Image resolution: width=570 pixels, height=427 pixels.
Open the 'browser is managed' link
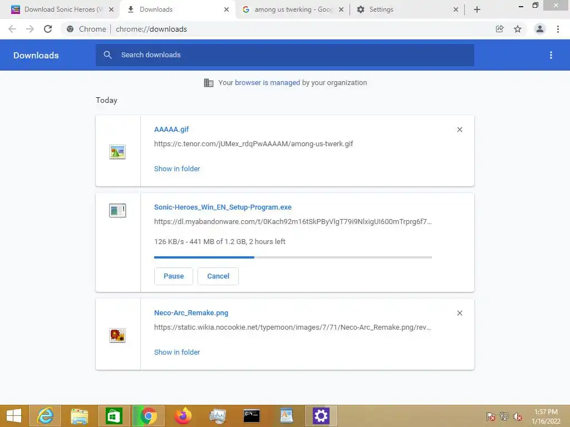point(268,83)
